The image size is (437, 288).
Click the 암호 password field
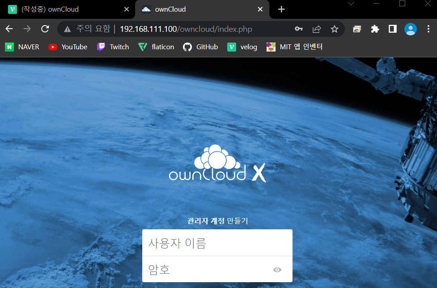click(217, 269)
